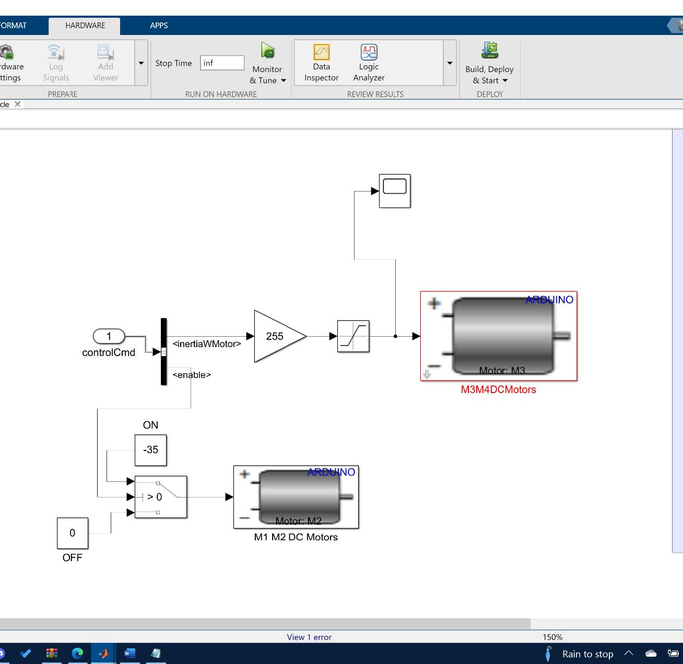The height and width of the screenshot is (664, 683).
Task: Click the 150% zoom level indicator
Action: pos(552,637)
